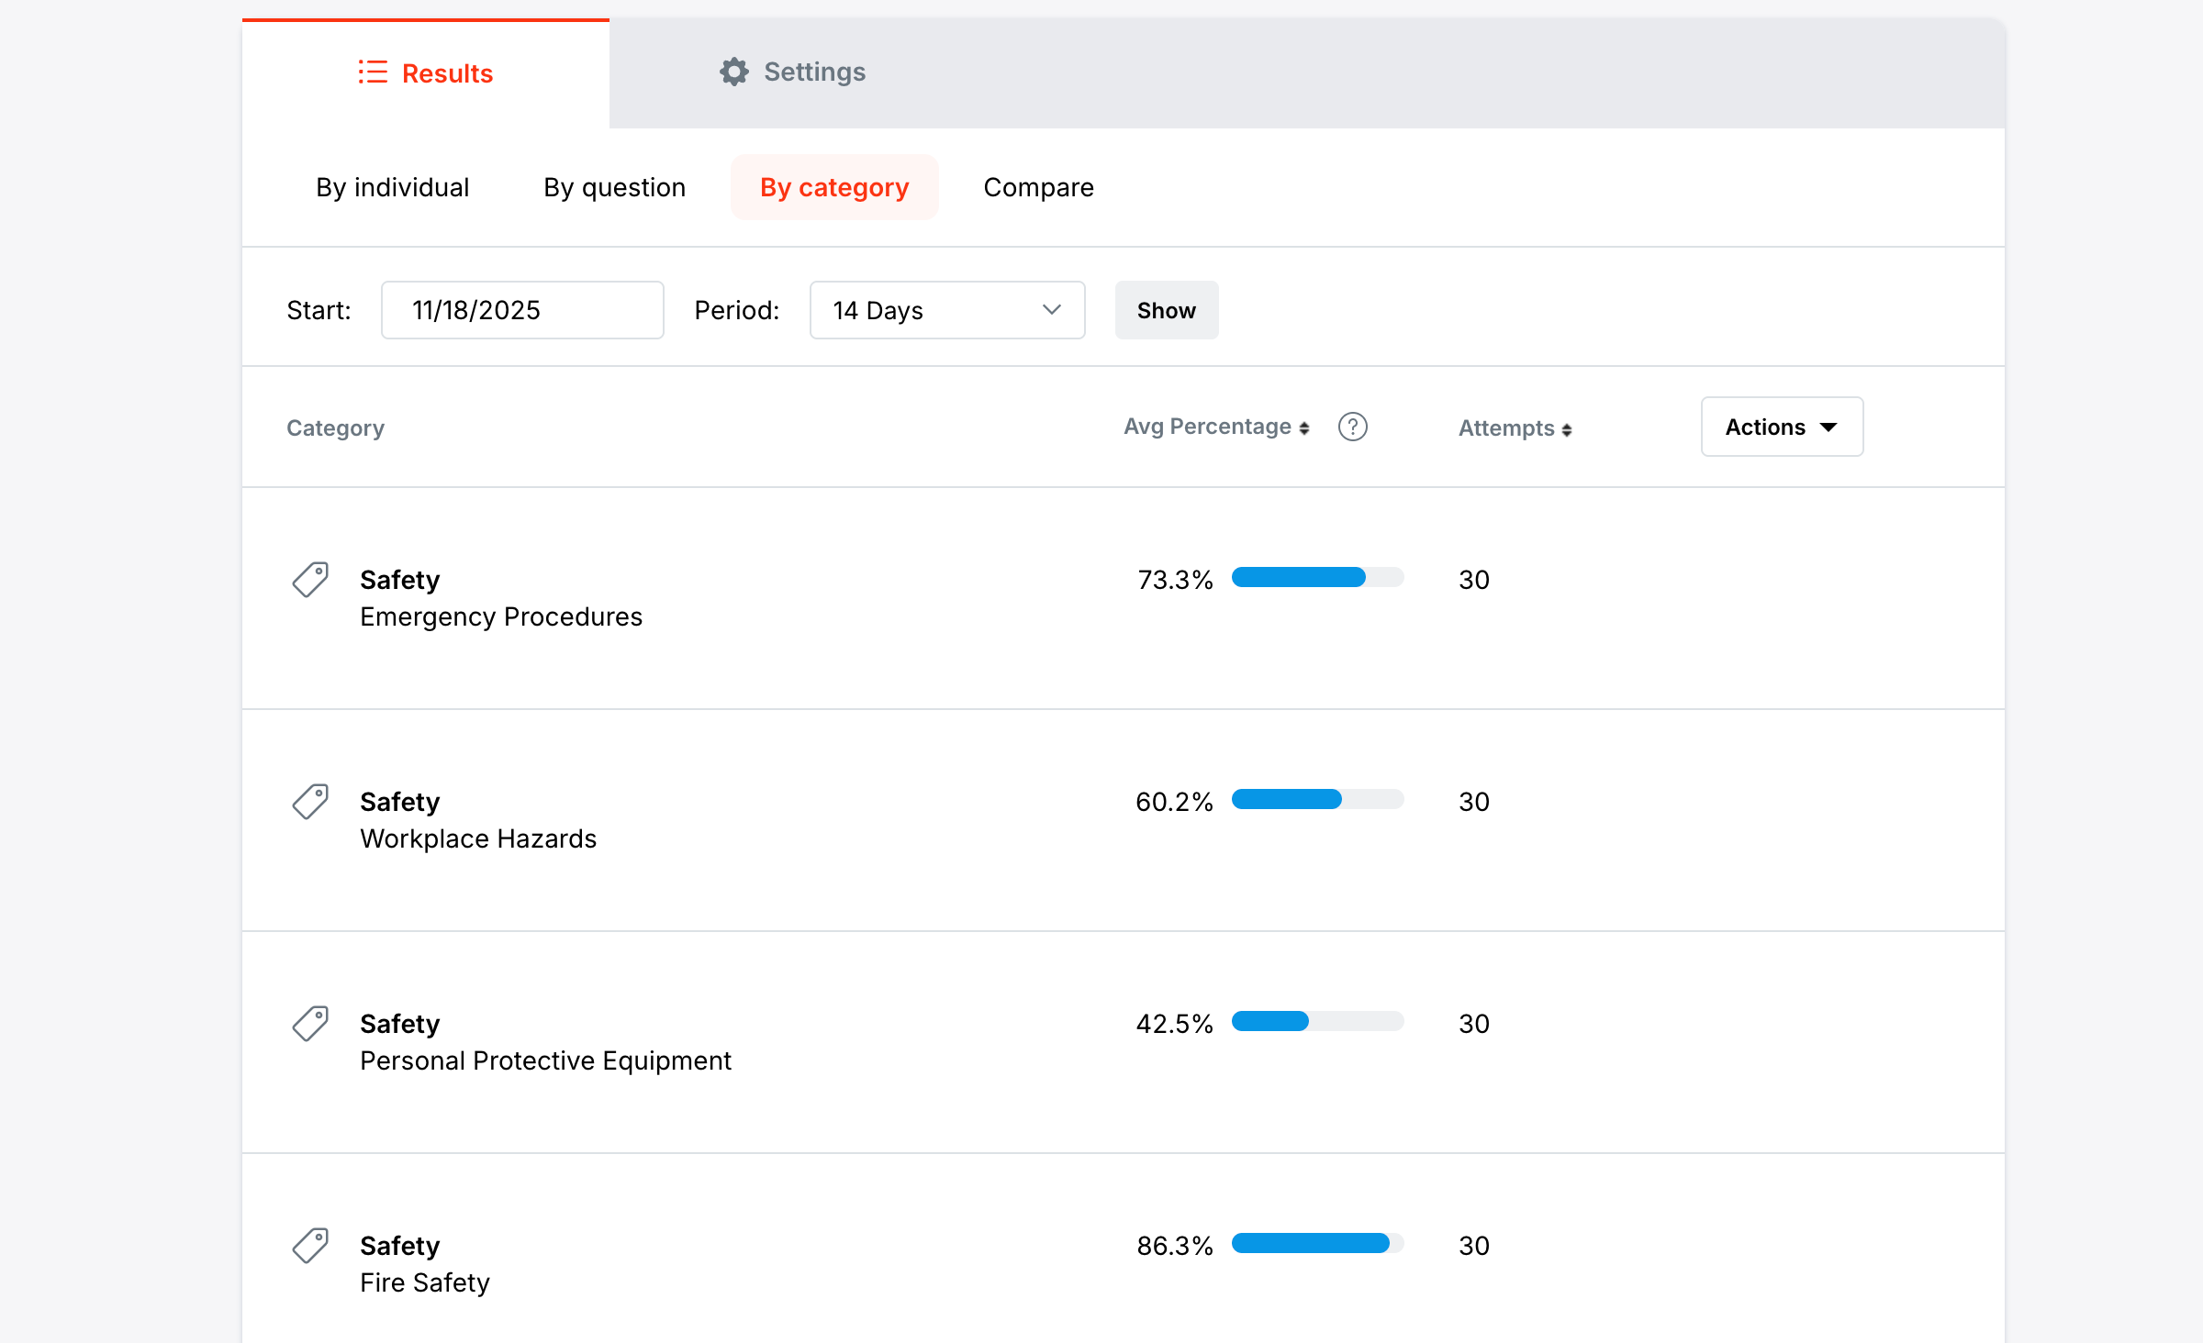Click the 86.3% Fire Safety progress bar
The width and height of the screenshot is (2203, 1343).
[1317, 1244]
